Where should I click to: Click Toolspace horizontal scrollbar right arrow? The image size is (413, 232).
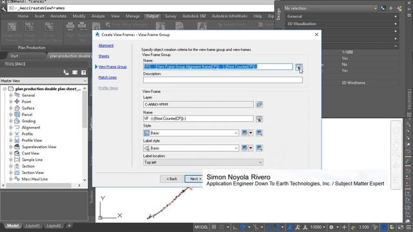tap(79, 186)
